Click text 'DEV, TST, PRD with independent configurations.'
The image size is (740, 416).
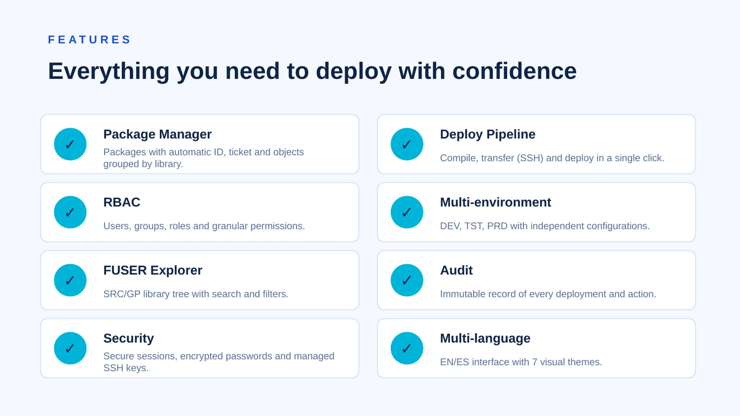tap(545, 226)
